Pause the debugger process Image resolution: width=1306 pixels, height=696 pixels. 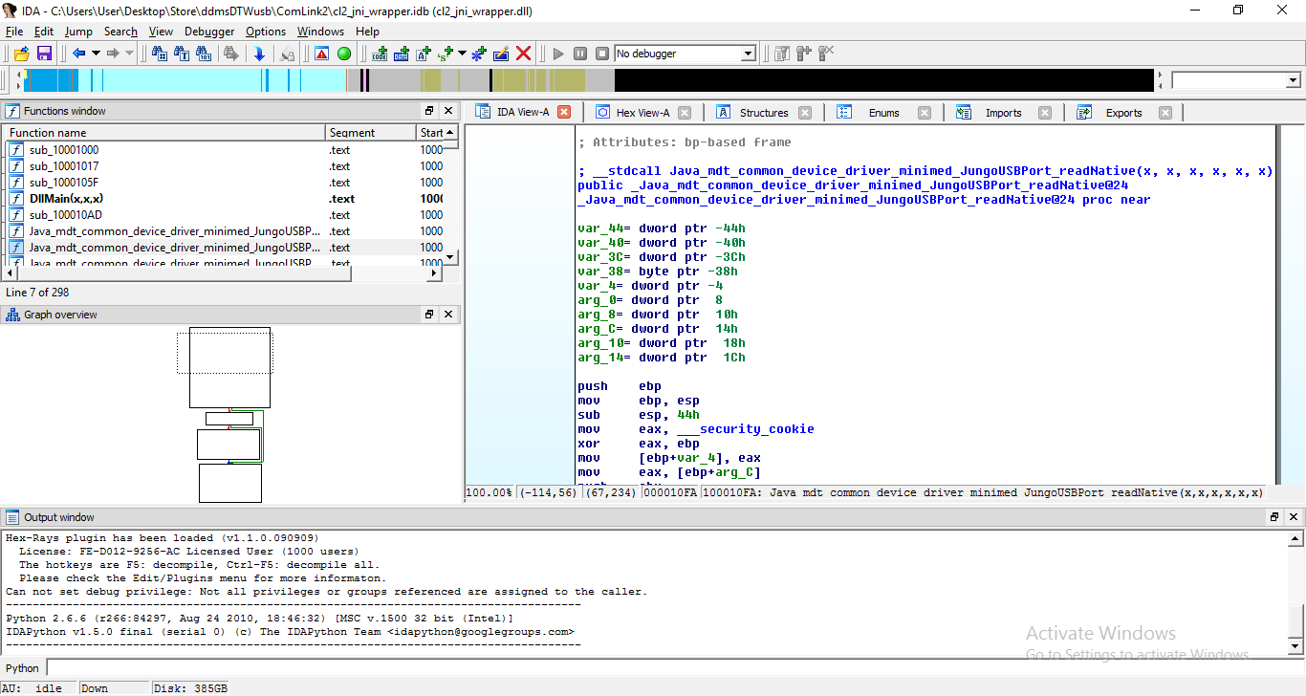(580, 54)
